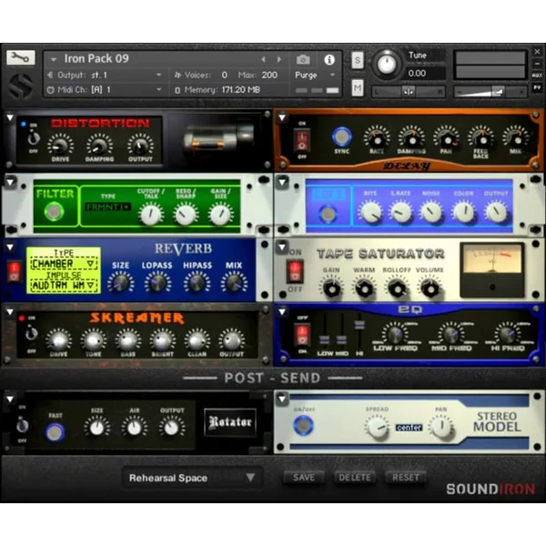The image size is (546, 546).
Task: Select the next instrument arrow
Action: (x=279, y=60)
